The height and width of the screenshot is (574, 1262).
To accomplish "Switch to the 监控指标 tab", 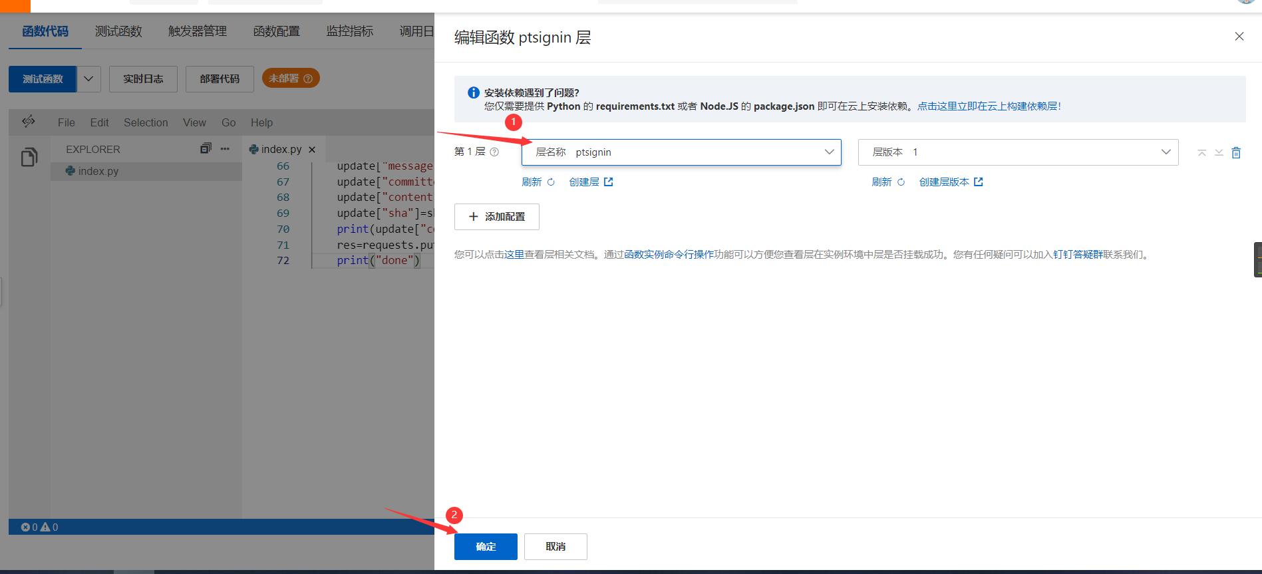I will click(x=350, y=31).
